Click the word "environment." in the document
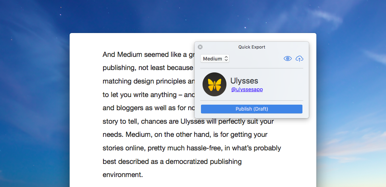This screenshot has width=386, height=187. coord(123,175)
